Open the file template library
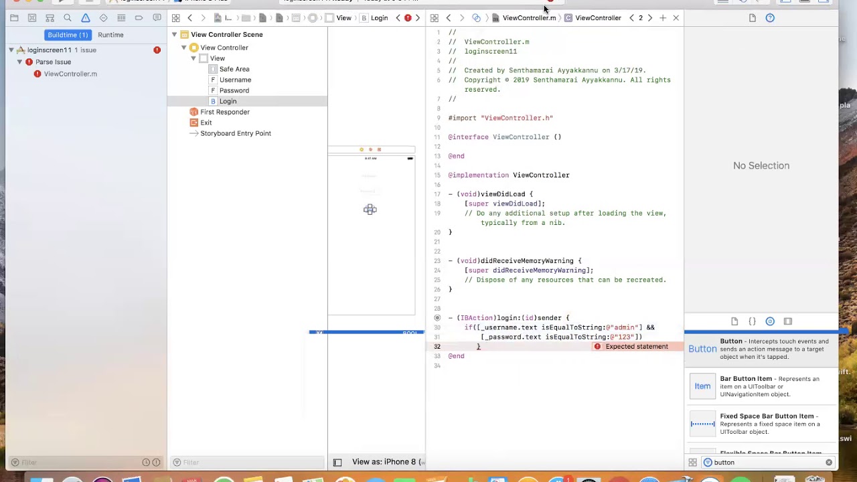857x482 pixels. pyautogui.click(x=734, y=321)
